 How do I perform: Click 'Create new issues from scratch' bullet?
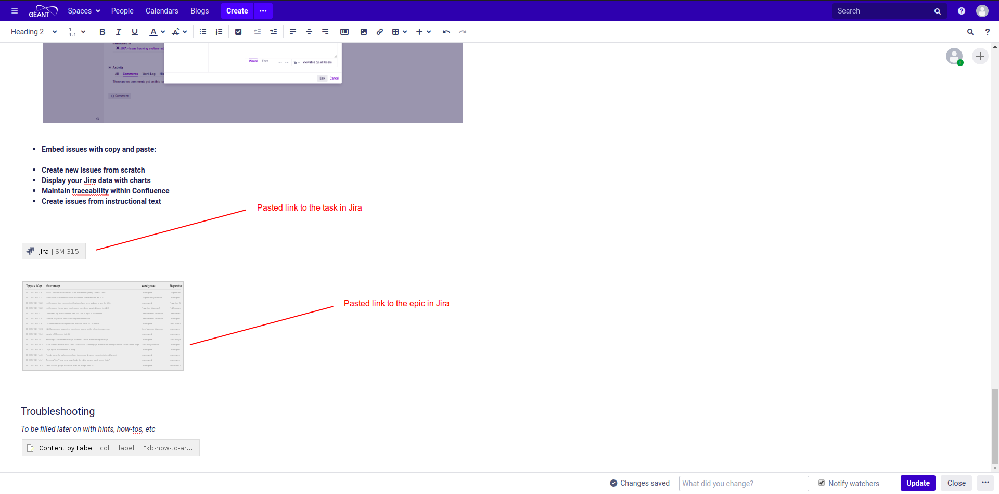tap(93, 170)
